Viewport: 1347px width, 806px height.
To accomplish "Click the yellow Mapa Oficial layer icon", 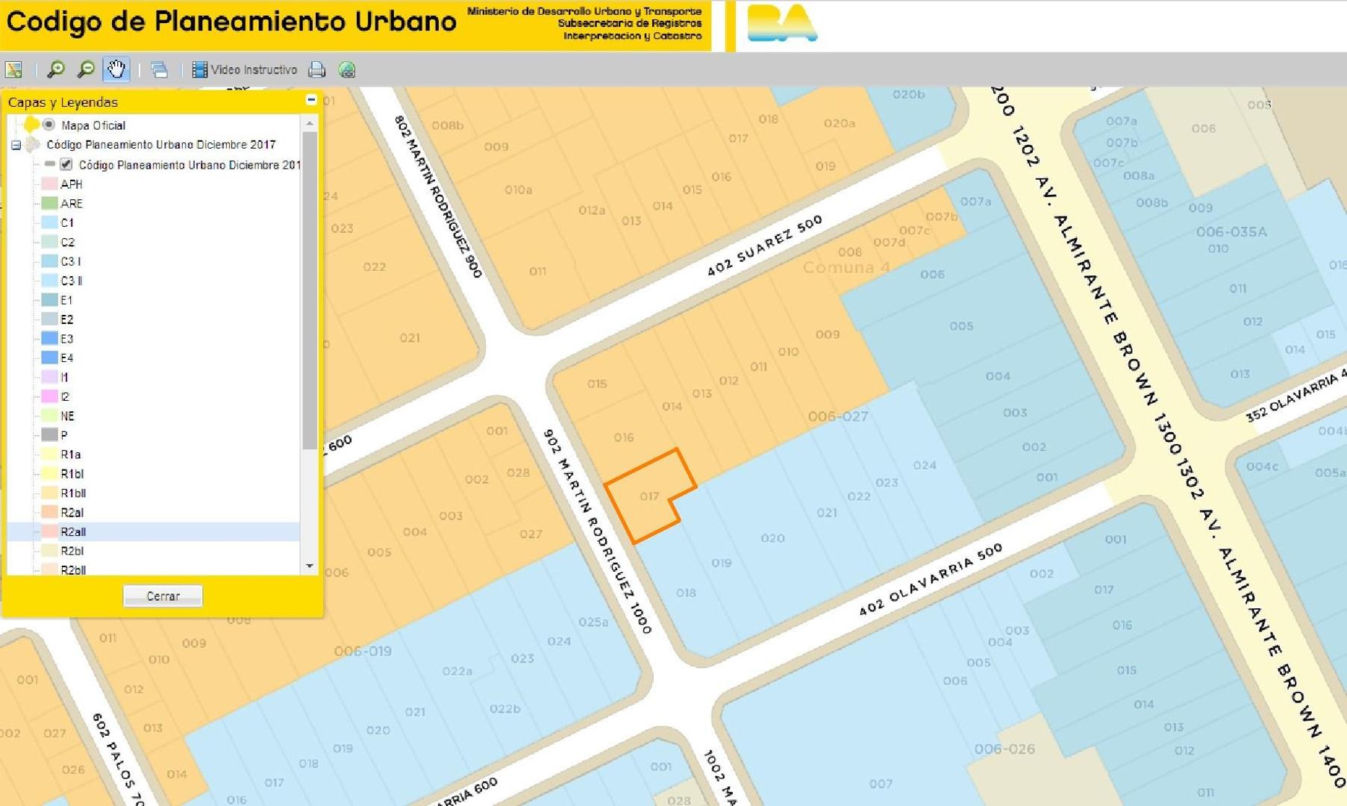I will coord(31,124).
